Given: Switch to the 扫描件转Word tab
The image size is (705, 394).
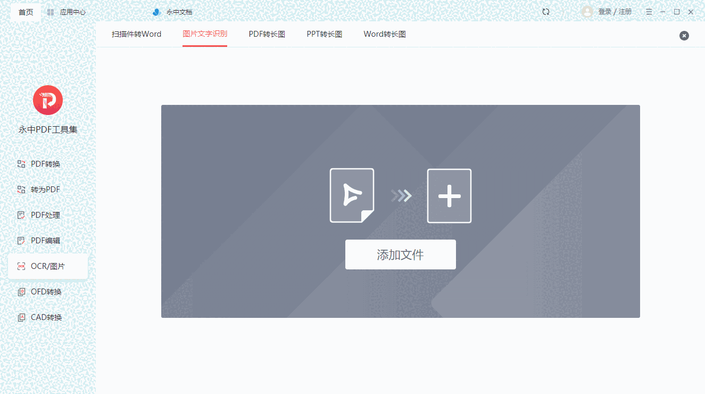Looking at the screenshot, I should (x=136, y=34).
